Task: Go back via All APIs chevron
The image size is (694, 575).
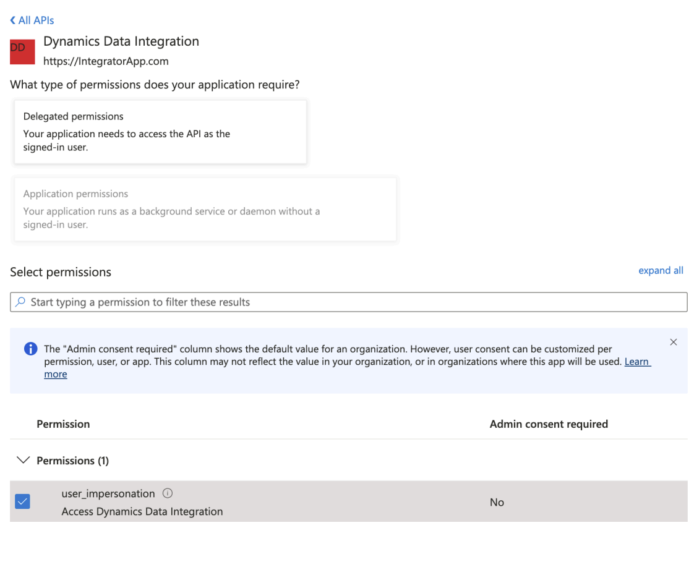Action: pyautogui.click(x=13, y=20)
